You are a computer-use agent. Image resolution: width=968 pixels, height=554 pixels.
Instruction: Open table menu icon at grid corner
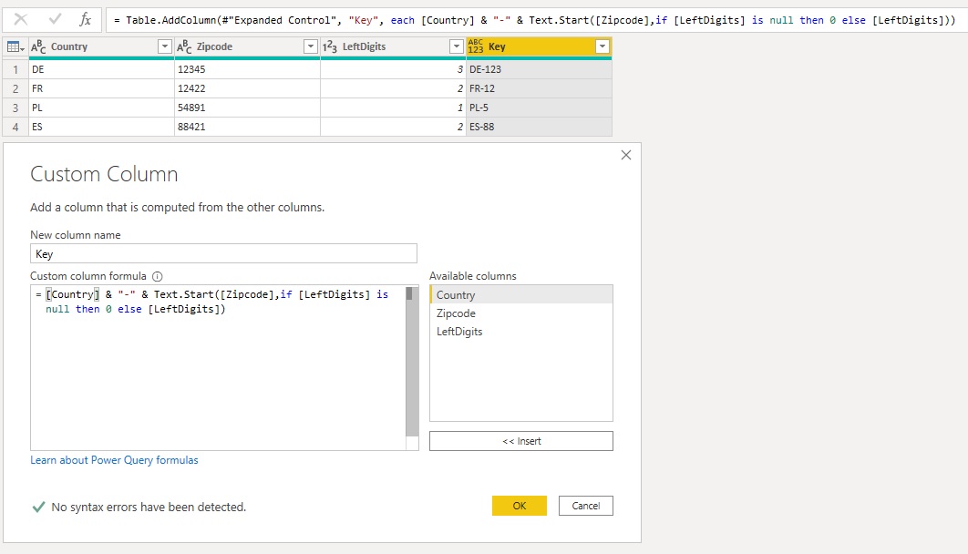click(15, 46)
